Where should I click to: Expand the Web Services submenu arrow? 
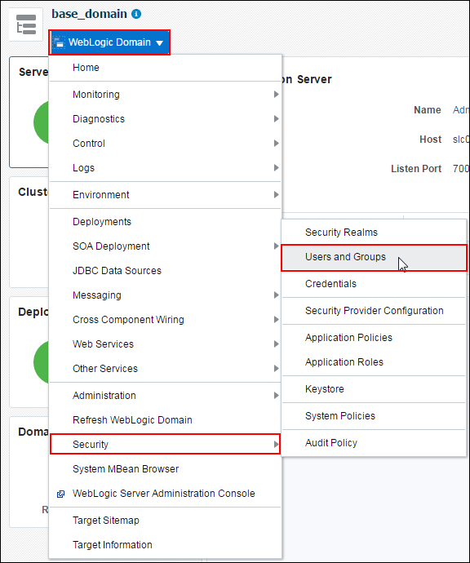276,344
